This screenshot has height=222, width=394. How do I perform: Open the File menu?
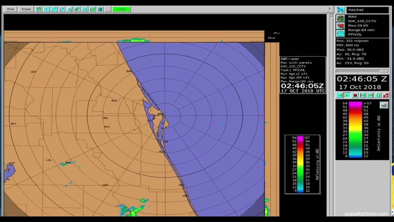point(10,9)
